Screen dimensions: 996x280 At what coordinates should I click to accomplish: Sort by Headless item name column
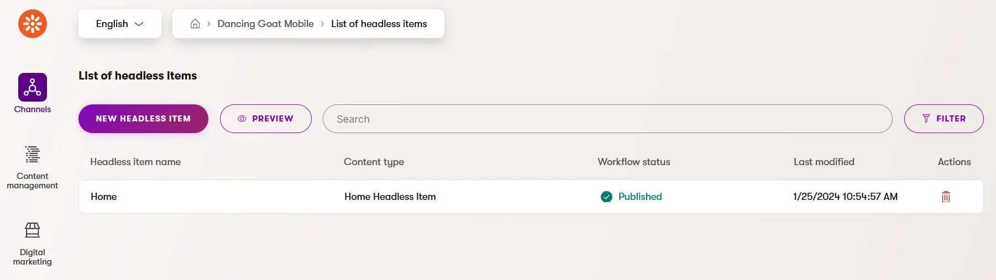coord(135,162)
